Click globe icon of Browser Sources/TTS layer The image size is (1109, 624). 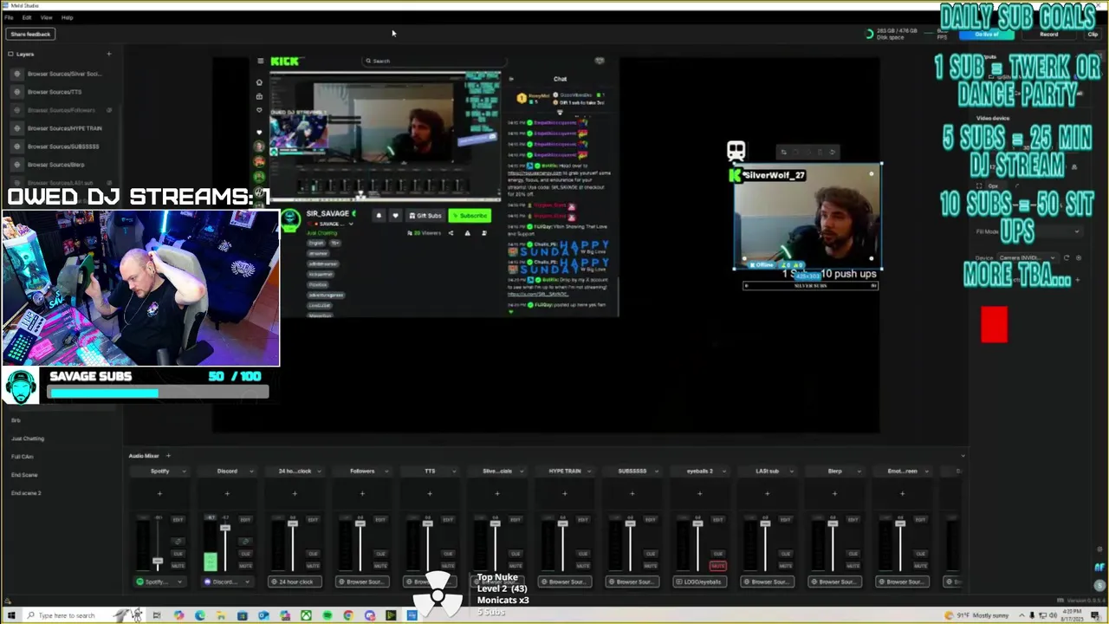pos(16,92)
